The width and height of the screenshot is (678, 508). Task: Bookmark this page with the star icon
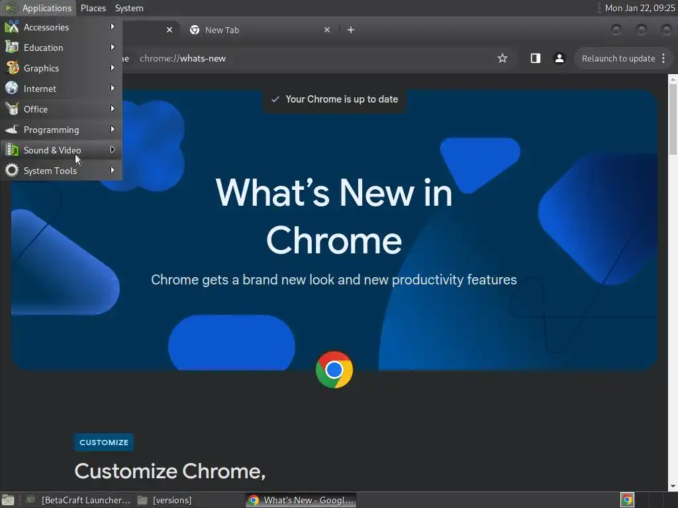pyautogui.click(x=502, y=58)
